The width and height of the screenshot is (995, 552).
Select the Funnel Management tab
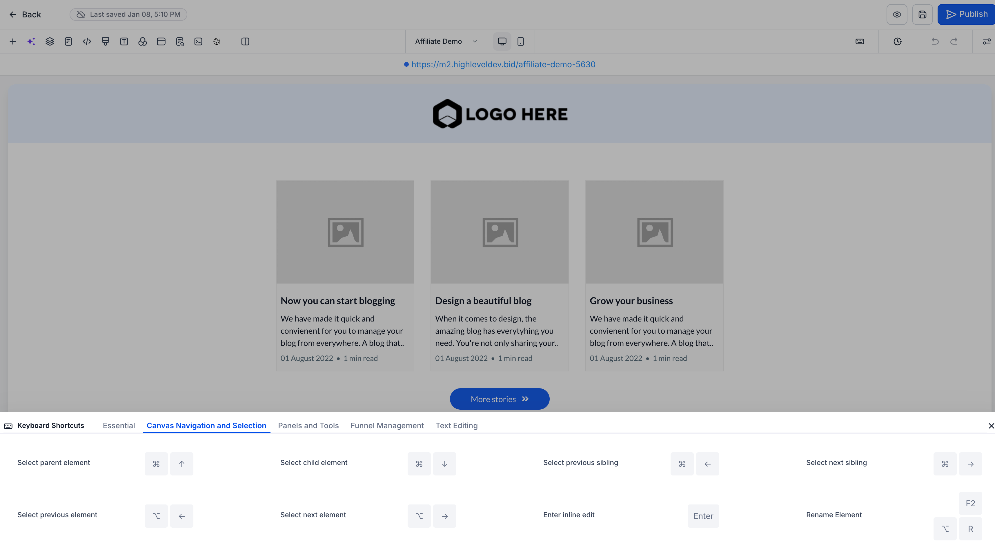click(387, 425)
